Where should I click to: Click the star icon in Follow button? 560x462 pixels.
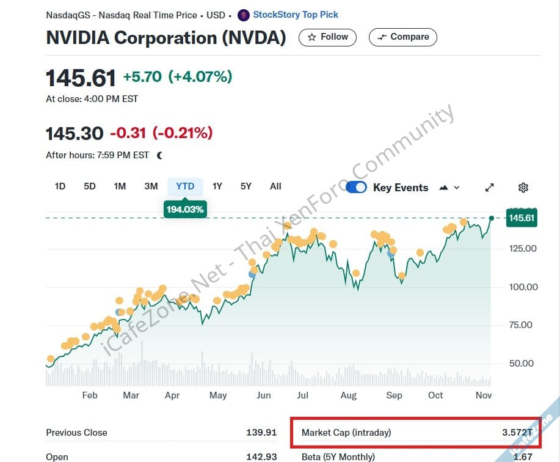312,37
